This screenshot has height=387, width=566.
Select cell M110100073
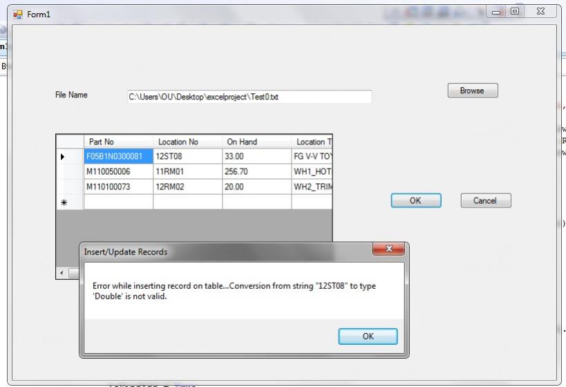tap(118, 187)
